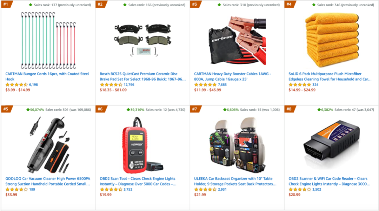379x211 pixels.
Task: Click the red OBD2 scanner image
Action: click(142, 145)
